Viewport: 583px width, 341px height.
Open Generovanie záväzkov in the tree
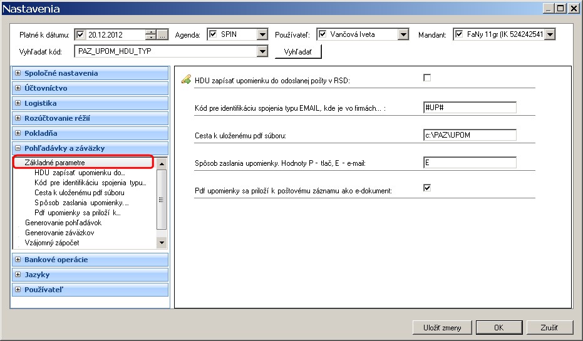coord(59,233)
